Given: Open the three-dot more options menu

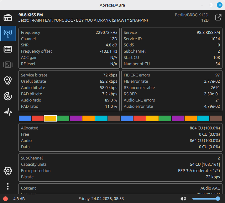Looking at the screenshot, I should (x=8, y=186).
